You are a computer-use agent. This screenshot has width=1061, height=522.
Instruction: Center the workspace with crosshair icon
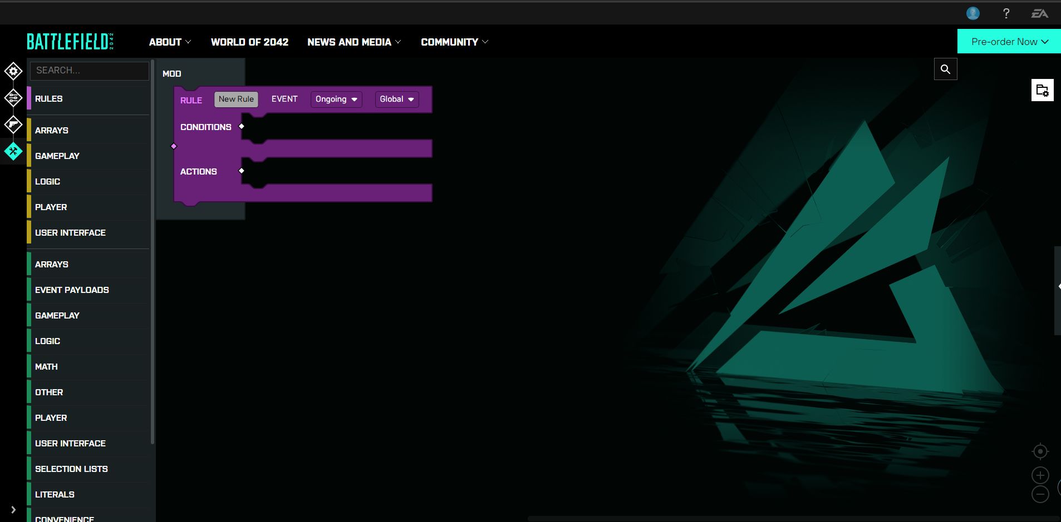click(x=1040, y=451)
